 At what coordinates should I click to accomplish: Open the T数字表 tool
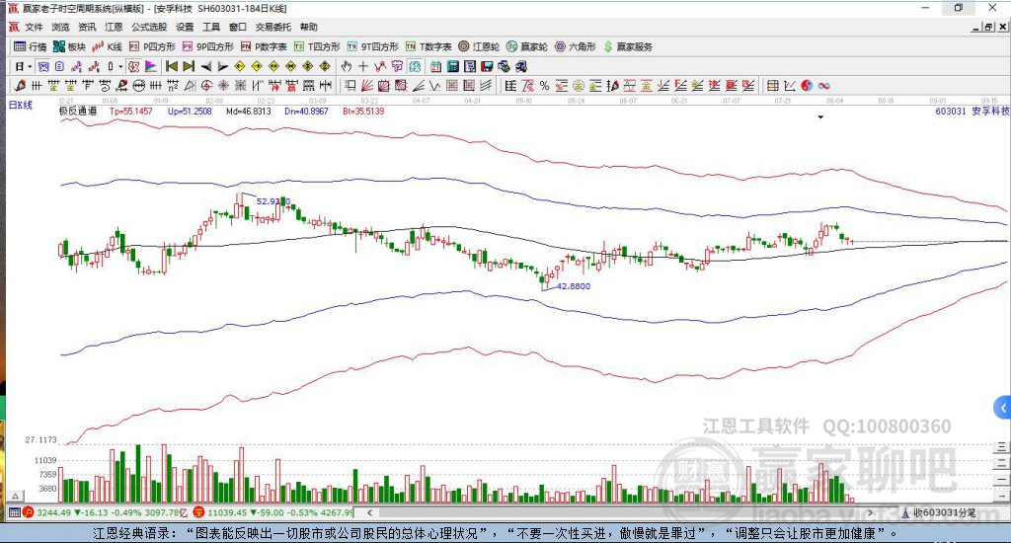pyautogui.click(x=428, y=46)
